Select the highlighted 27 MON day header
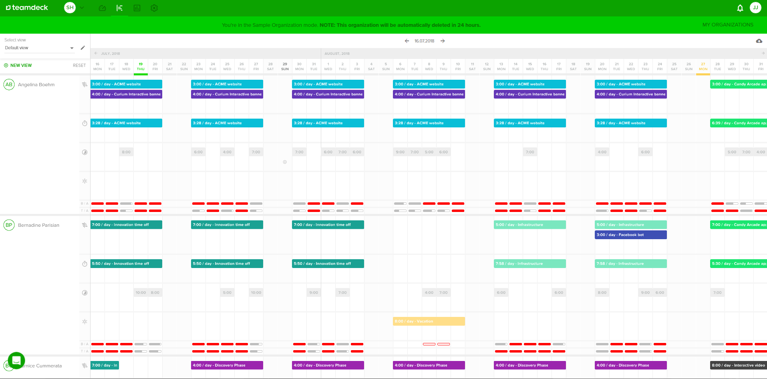Viewport: 767px width, 379px height. 703,67
